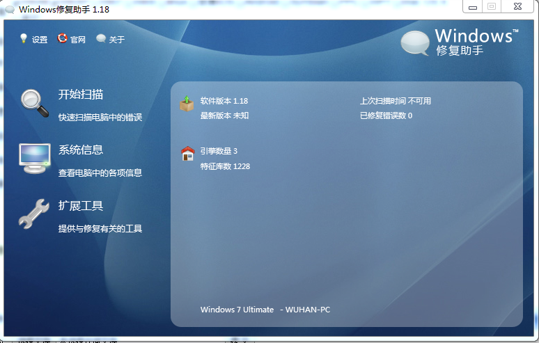Click the lightbulb settings icon

click(x=24, y=38)
